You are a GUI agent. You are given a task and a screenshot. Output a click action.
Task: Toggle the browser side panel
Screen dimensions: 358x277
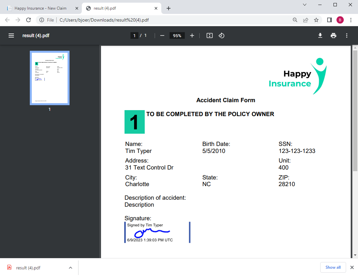pyautogui.click(x=330, y=20)
